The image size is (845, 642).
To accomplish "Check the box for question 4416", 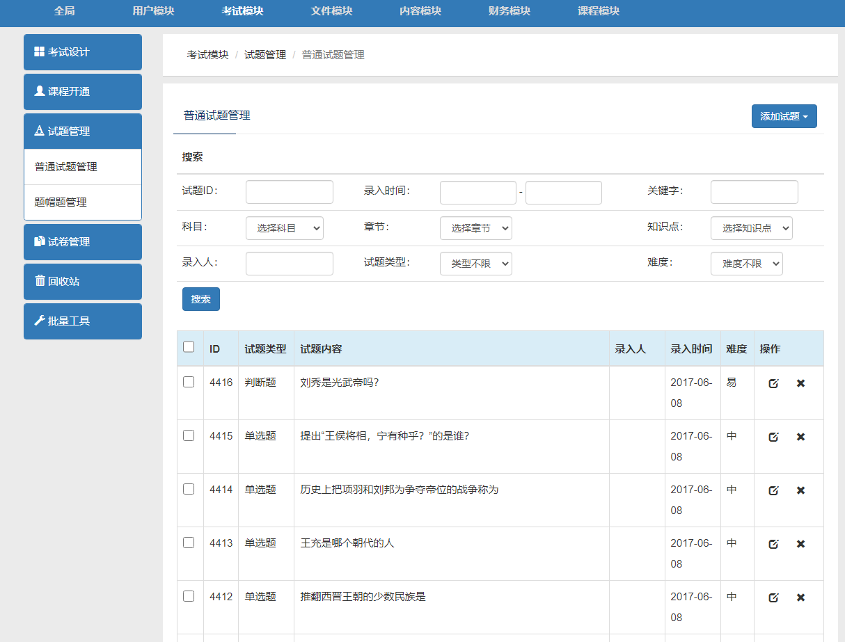I will click(x=189, y=382).
